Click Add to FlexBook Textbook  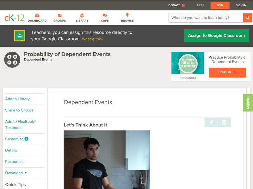pyautogui.click(x=21, y=124)
